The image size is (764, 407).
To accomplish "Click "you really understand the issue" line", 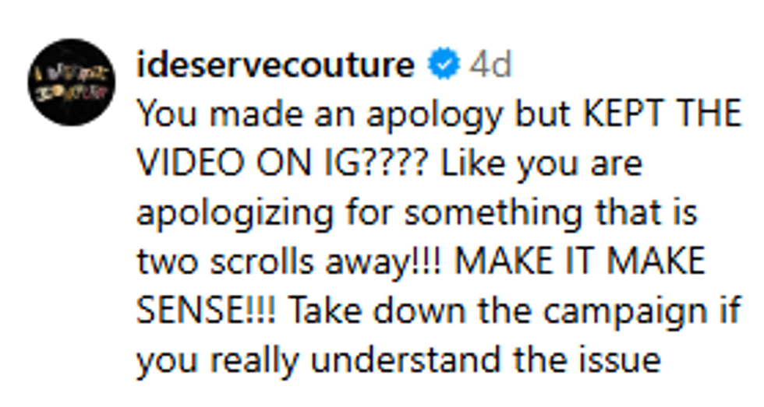I will click(398, 361).
